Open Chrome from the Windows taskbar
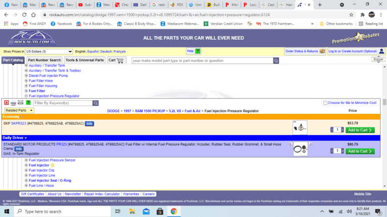387x217 pixels. pos(174,211)
